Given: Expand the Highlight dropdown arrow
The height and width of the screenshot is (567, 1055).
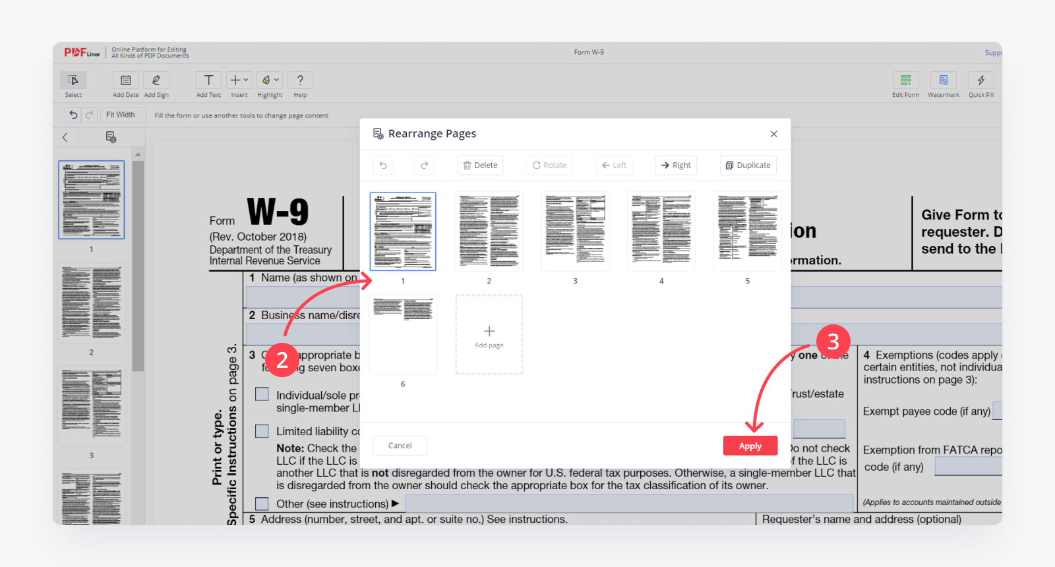Looking at the screenshot, I should click(277, 80).
